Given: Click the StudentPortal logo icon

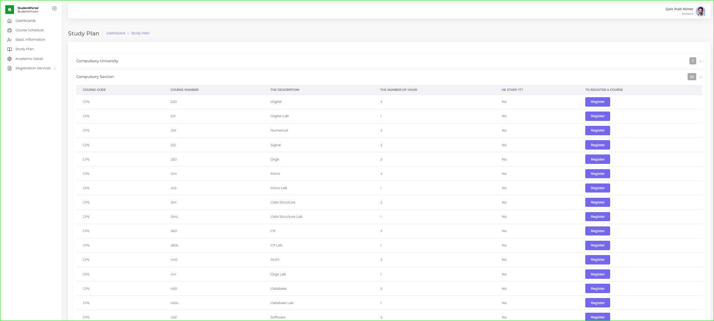Looking at the screenshot, I should (x=9, y=9).
